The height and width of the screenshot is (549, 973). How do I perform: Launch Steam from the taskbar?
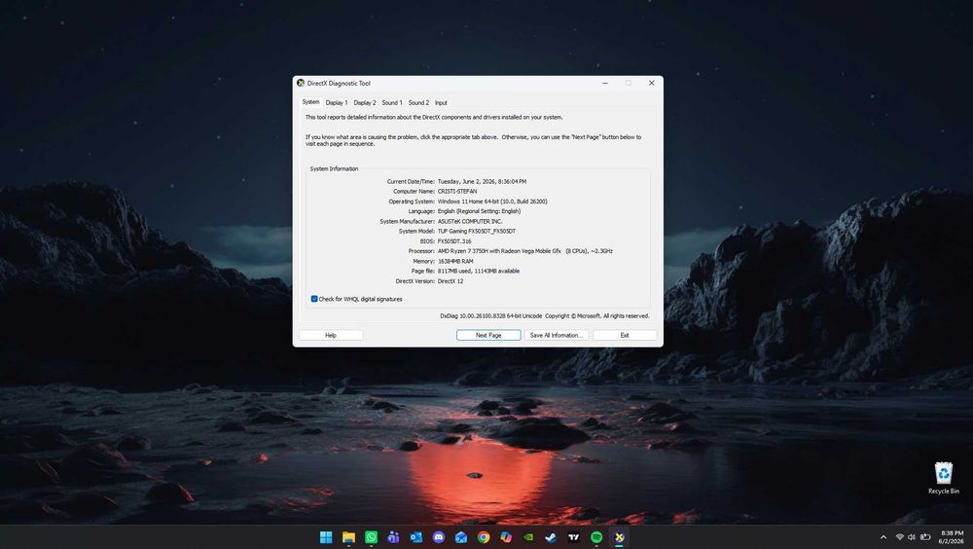[x=551, y=537]
